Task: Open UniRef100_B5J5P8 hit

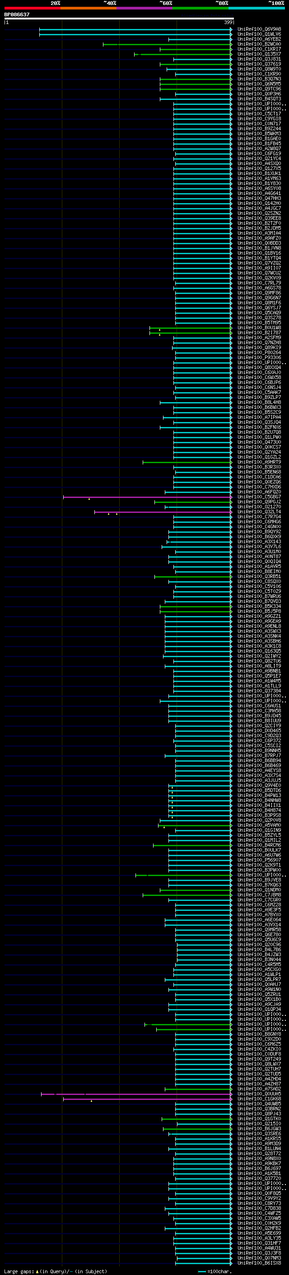Action: (x=259, y=611)
